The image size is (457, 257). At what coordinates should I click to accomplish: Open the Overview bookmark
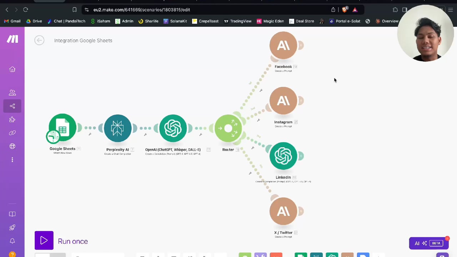pyautogui.click(x=387, y=21)
